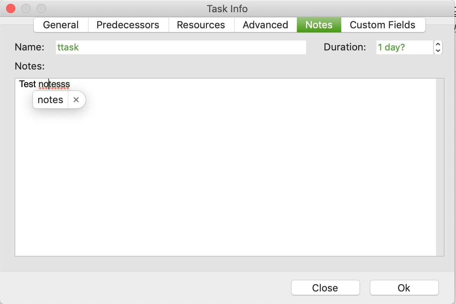This screenshot has height=304, width=456.
Task: Click the Duration field showing "1 day?"
Action: 404,47
